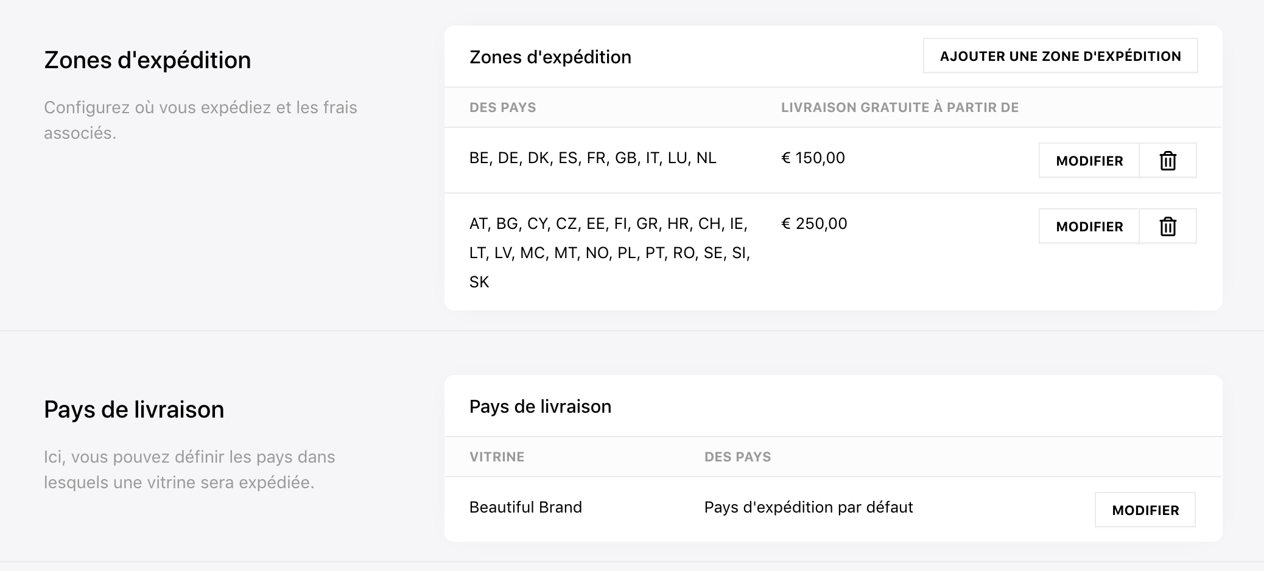1264x571 pixels.
Task: Click the 'Ici, vous pouvez définir' description text
Action: (189, 470)
